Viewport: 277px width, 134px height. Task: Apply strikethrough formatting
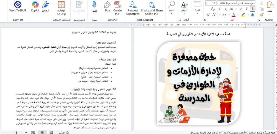pyautogui.click(x=231, y=9)
